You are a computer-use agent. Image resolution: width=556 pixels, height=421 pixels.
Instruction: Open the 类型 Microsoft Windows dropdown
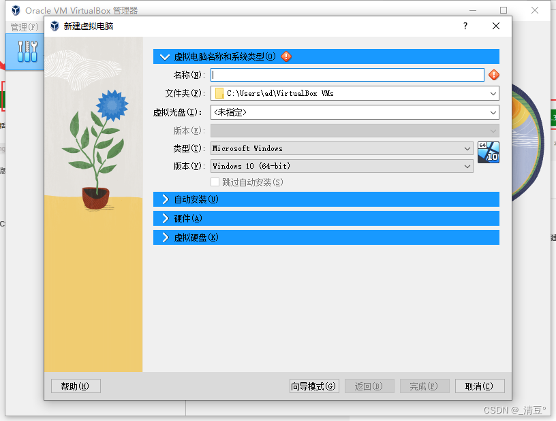(x=467, y=149)
